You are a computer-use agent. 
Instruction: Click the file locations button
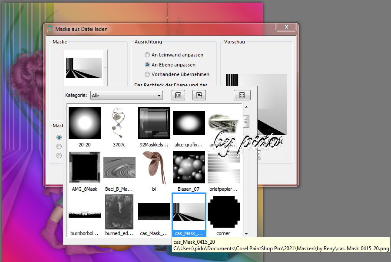coord(199,95)
